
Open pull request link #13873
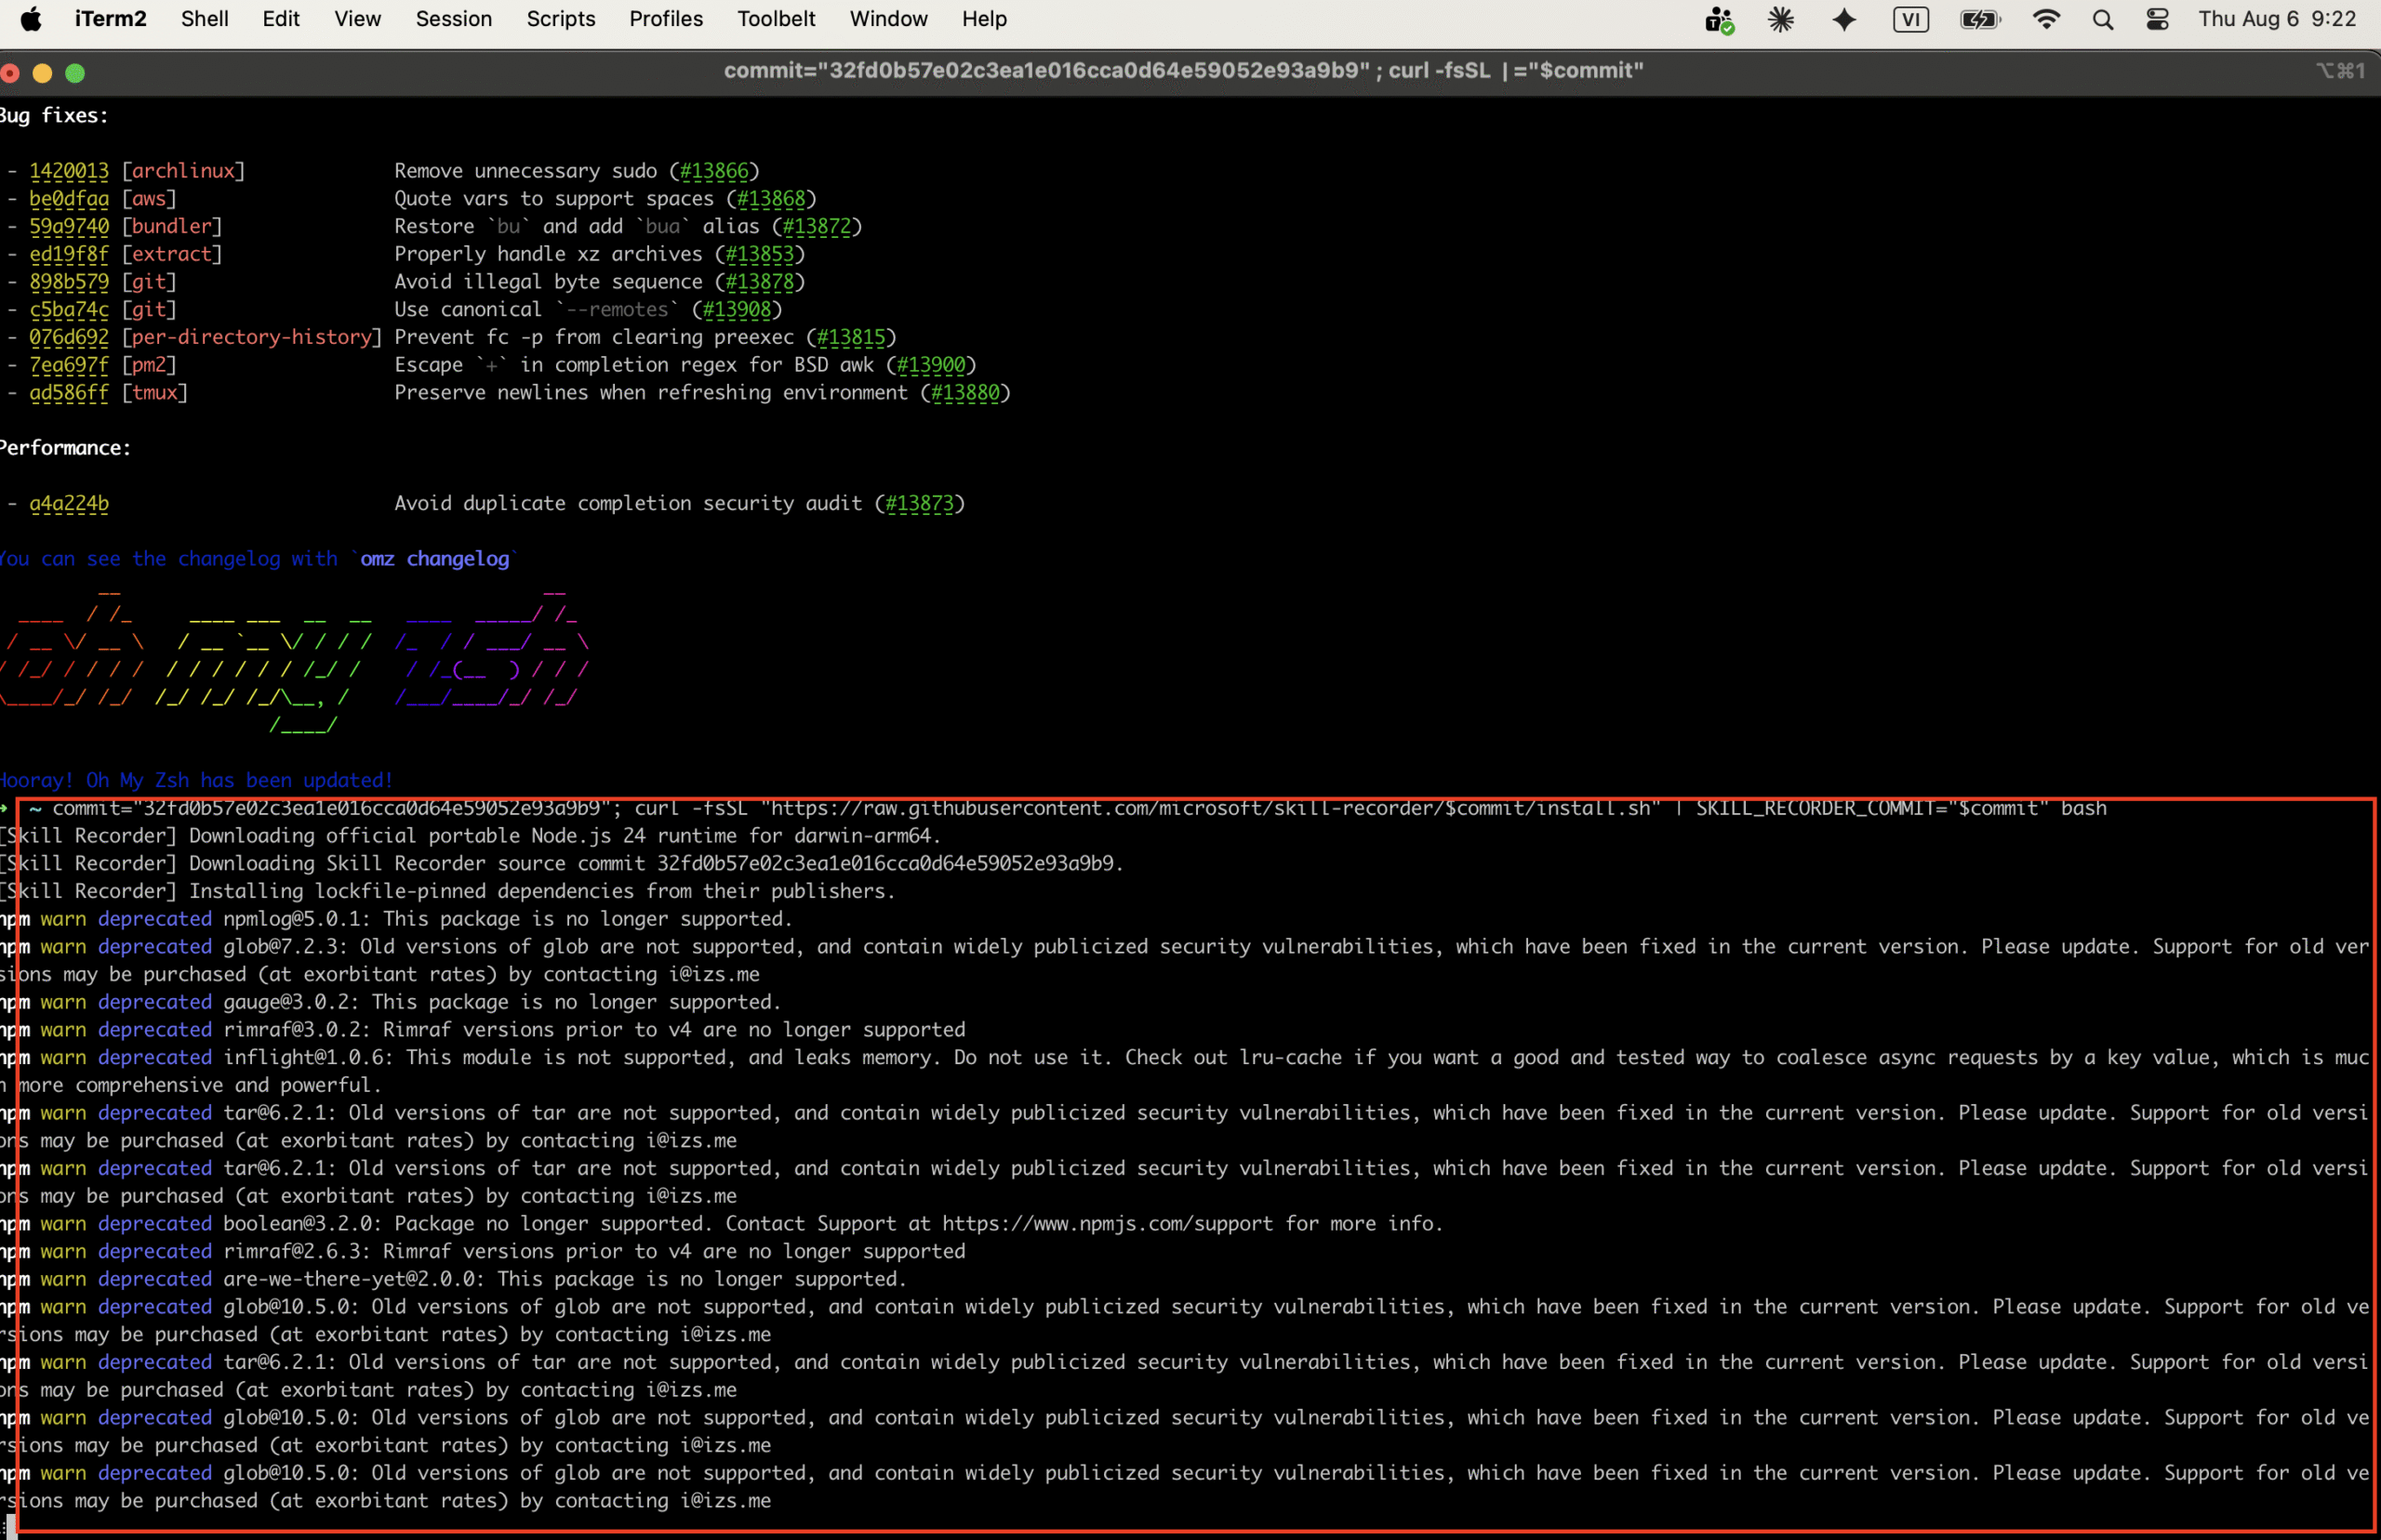[x=921, y=504]
